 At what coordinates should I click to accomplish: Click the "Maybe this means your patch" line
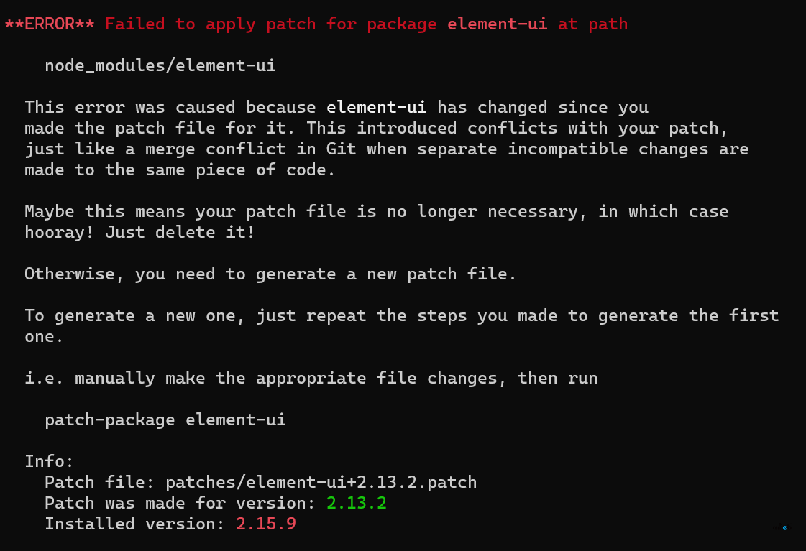coord(376,212)
